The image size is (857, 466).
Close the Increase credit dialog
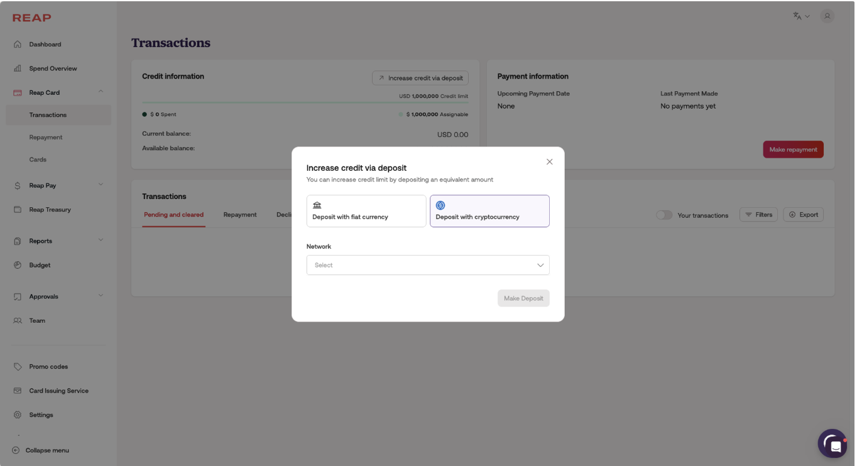(550, 162)
